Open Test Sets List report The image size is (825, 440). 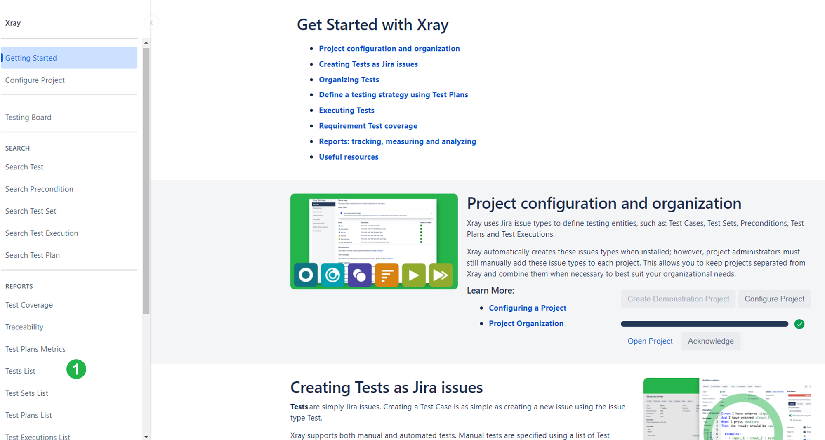click(69, 393)
